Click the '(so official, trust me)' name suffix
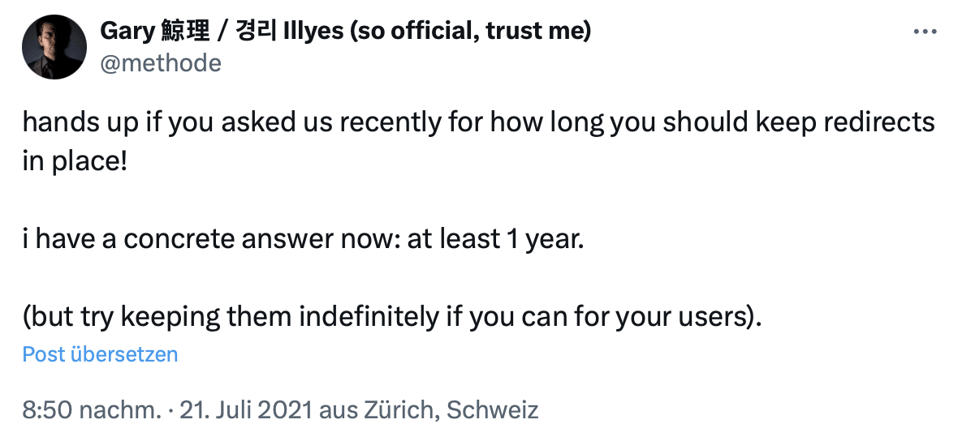 click(x=471, y=31)
